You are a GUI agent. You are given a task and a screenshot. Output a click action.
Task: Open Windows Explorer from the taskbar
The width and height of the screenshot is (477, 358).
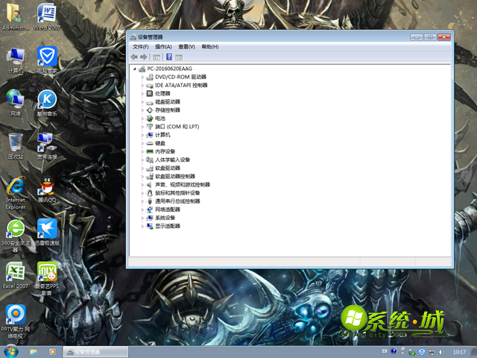[x=34, y=352]
